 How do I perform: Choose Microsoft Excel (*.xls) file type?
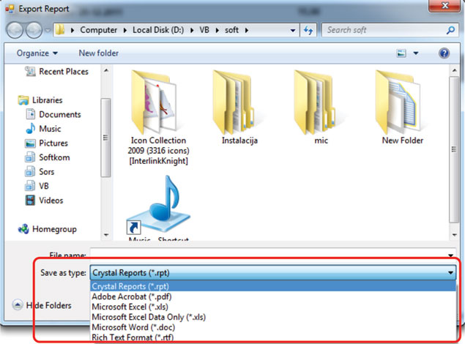[x=273, y=307]
